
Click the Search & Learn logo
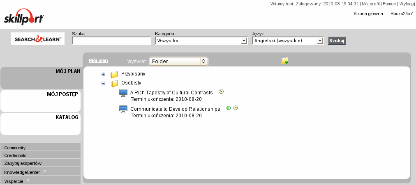[38, 39]
